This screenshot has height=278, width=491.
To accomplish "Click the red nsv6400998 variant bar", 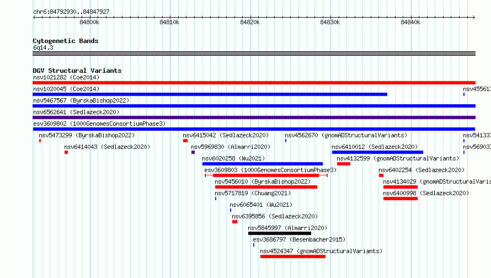I will point(401,199).
